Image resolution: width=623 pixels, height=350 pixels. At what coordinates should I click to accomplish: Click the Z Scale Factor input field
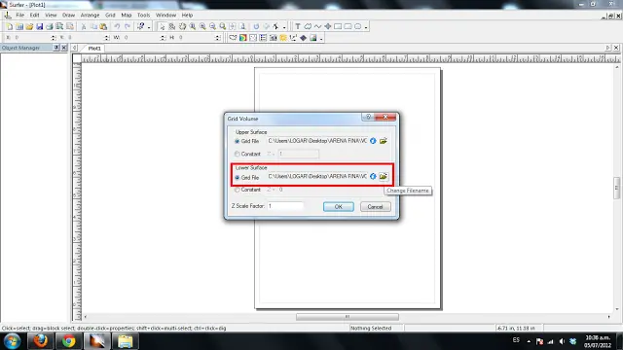click(285, 206)
